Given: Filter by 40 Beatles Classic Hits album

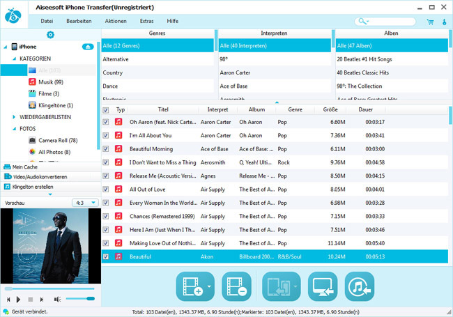Looking at the screenshot, I should coord(392,72).
